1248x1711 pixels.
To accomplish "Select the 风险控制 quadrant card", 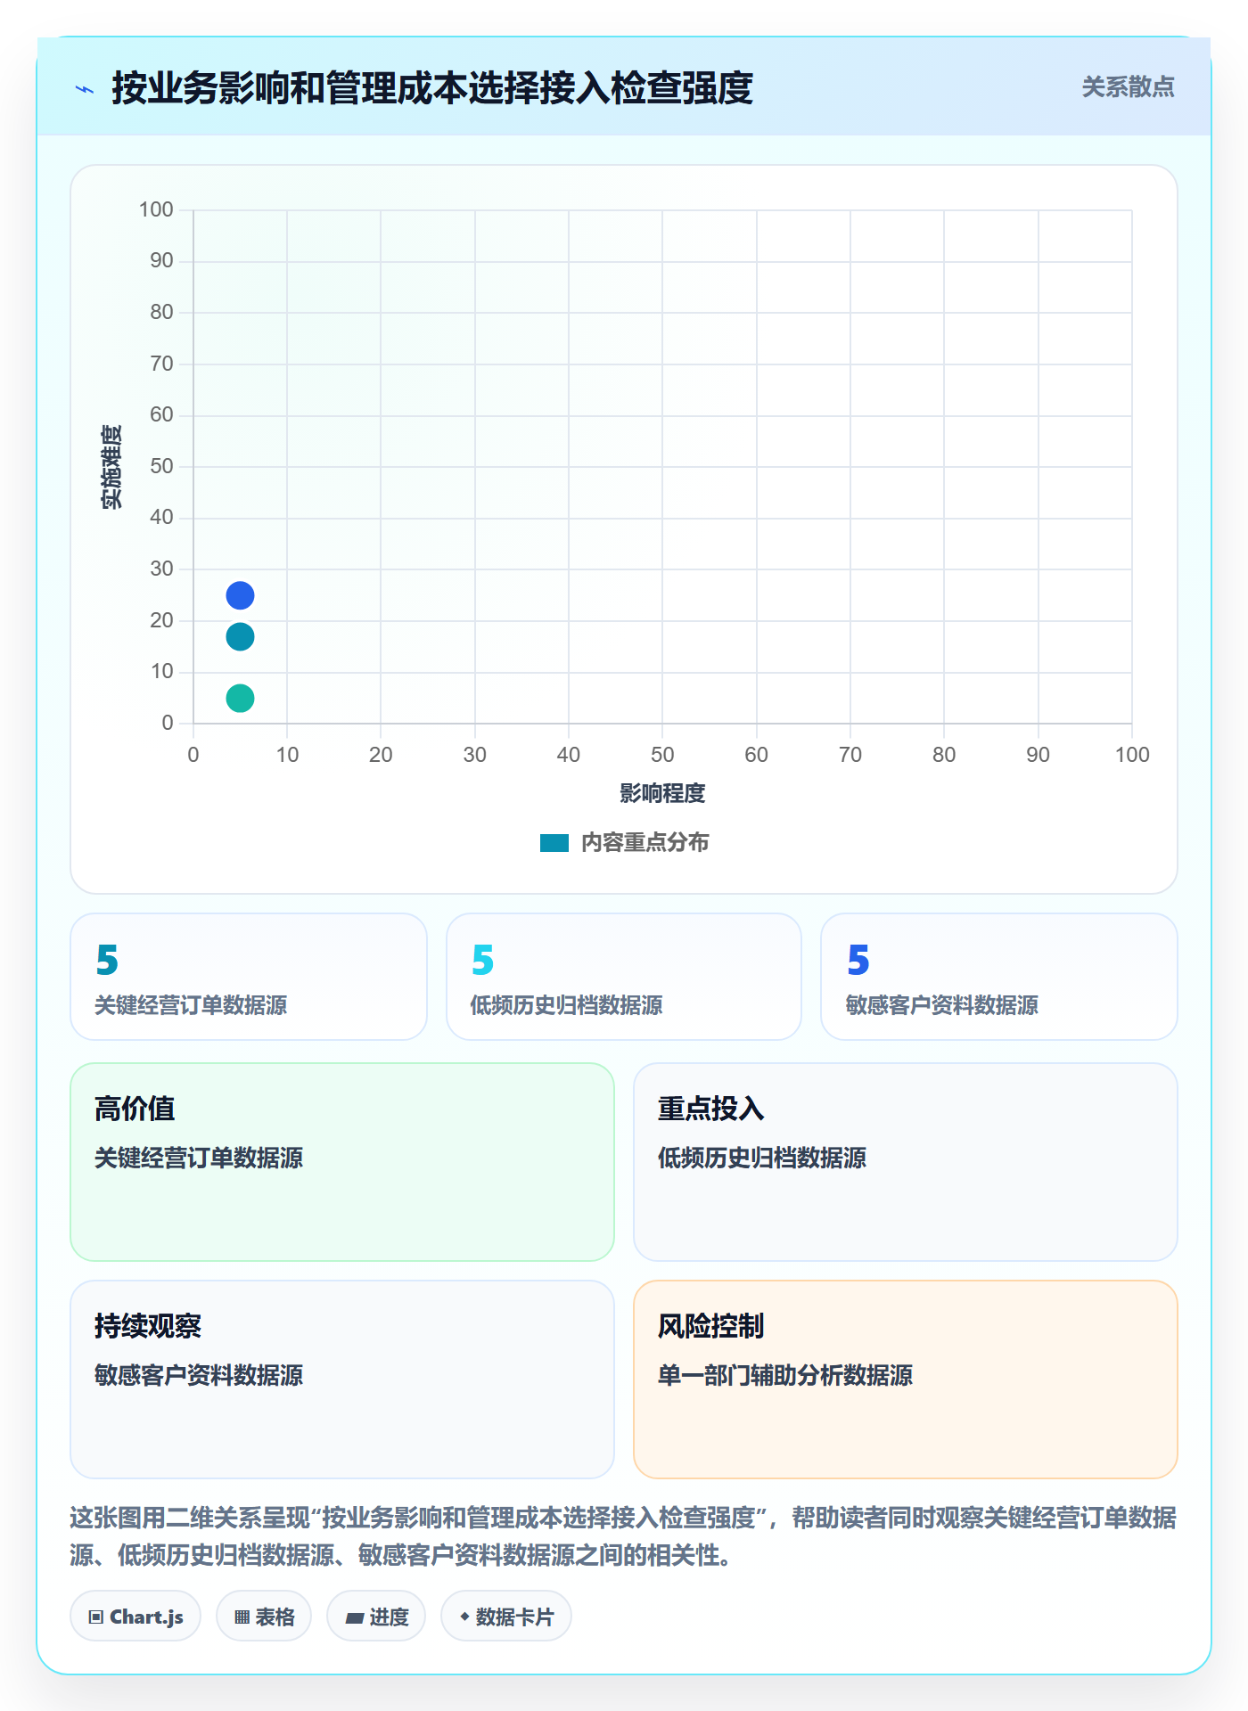I will pyautogui.click(x=906, y=1379).
